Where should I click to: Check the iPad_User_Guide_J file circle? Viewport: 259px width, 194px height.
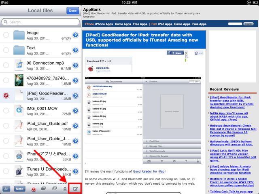point(6,141)
